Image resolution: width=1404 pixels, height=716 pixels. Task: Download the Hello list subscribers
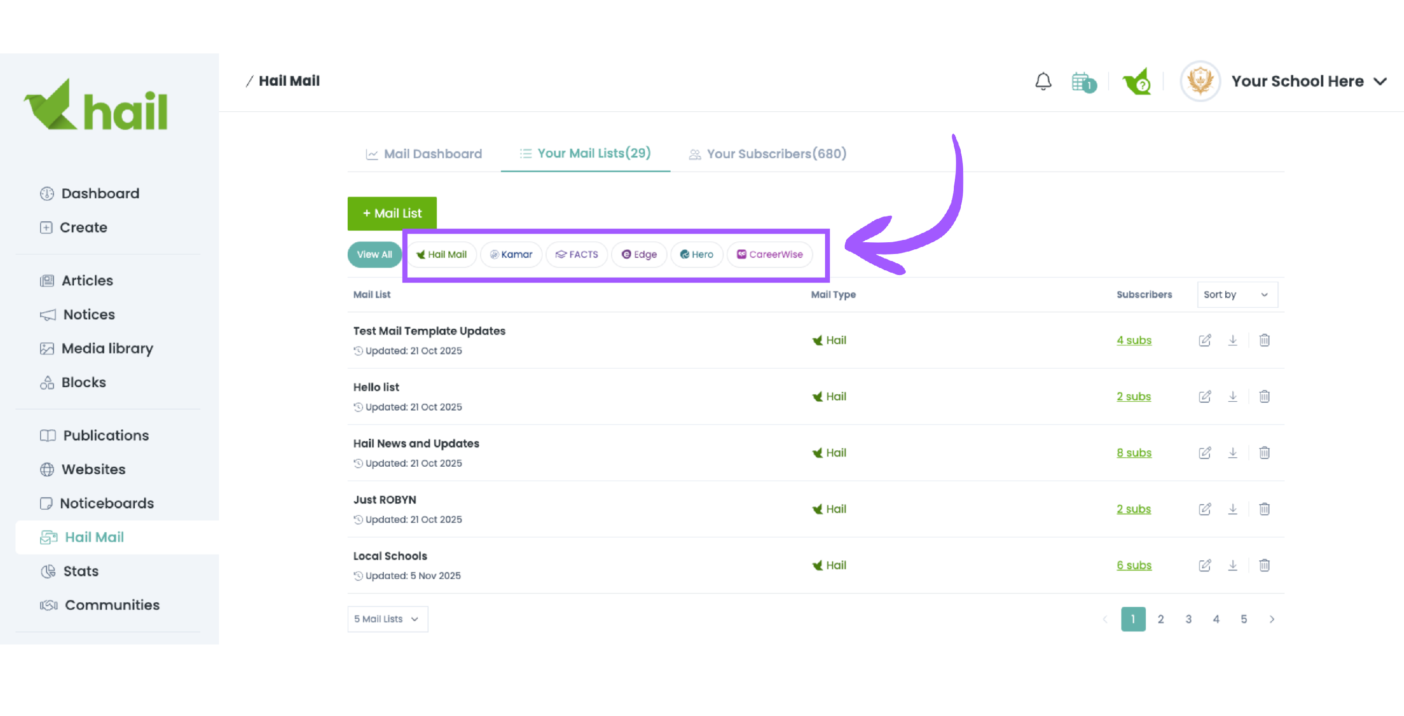coord(1232,397)
